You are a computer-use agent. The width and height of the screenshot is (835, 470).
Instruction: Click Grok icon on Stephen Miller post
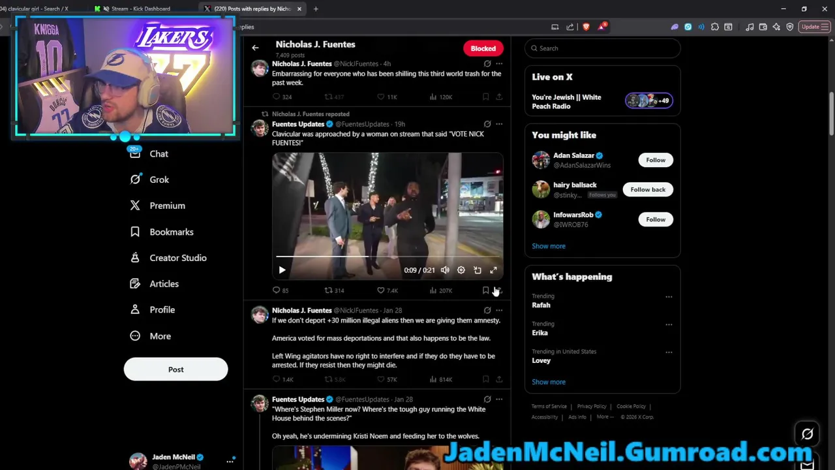click(x=487, y=399)
